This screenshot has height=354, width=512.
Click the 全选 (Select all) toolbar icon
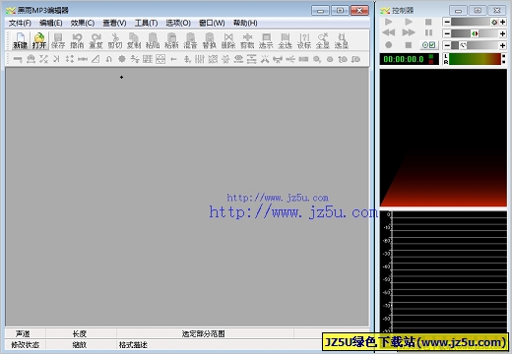click(x=285, y=40)
